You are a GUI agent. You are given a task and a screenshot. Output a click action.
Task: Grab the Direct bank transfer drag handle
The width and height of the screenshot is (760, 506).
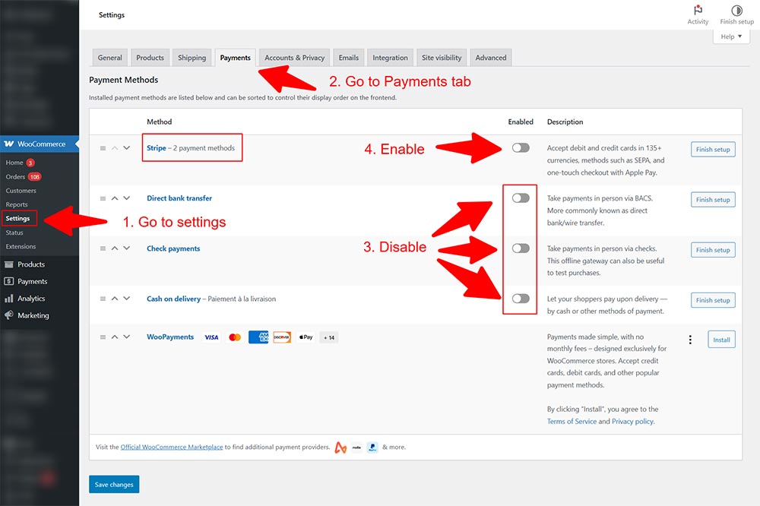click(x=103, y=198)
